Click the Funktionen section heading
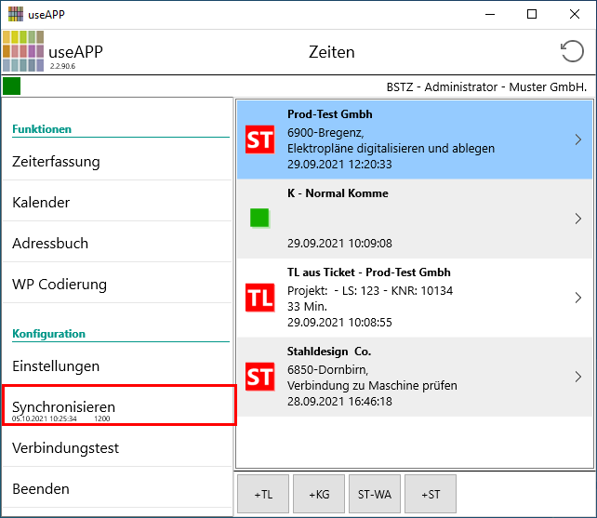Viewport: 597px width, 518px height. (42, 129)
